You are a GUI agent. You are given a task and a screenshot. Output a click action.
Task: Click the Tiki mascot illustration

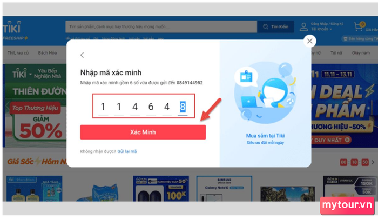(265, 92)
